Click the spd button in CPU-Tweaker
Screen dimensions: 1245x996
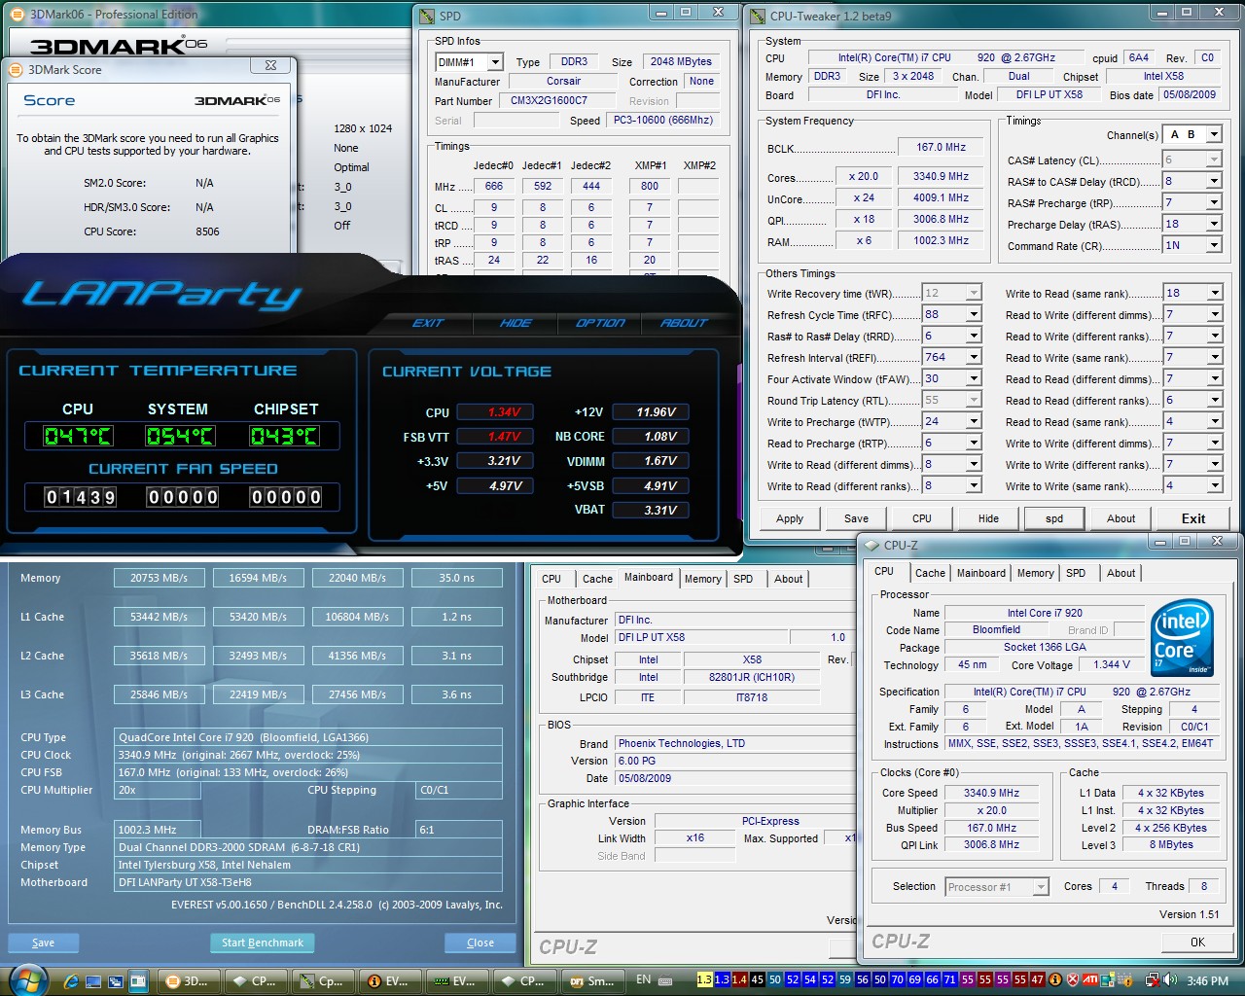(1054, 518)
